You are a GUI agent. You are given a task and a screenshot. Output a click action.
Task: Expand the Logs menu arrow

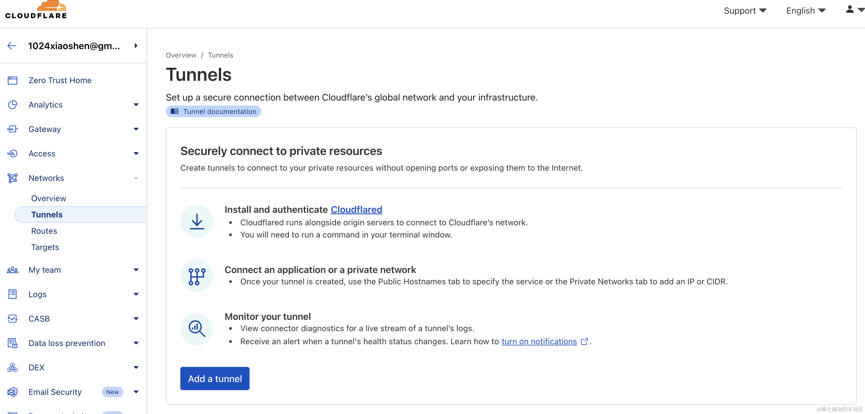pos(136,294)
